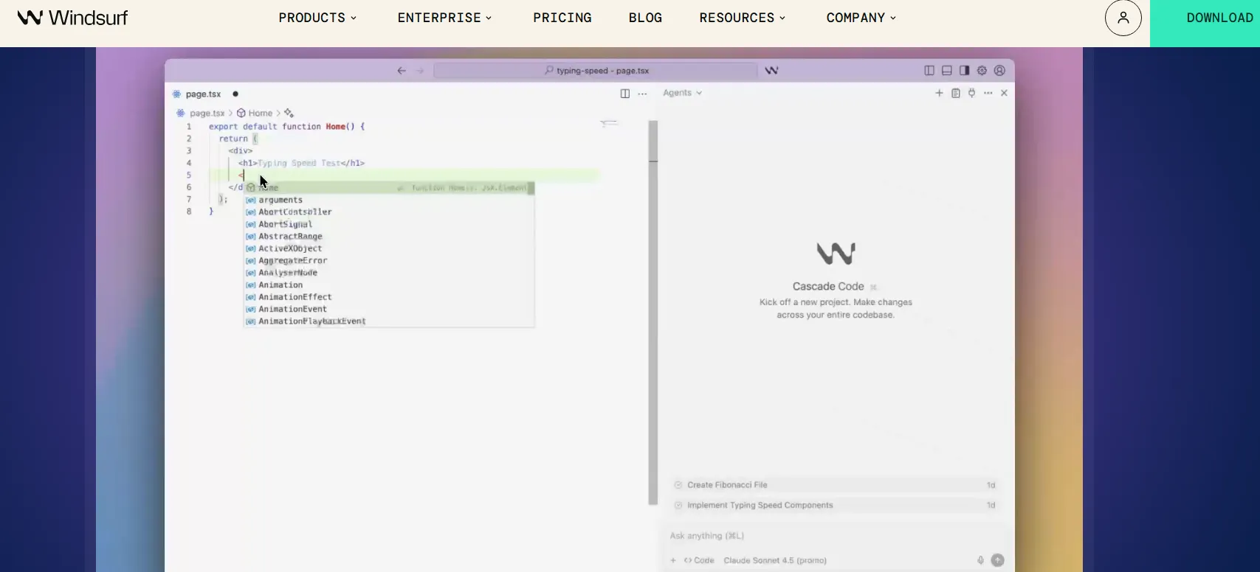Click the Windsurf logo in the site header
The image size is (1260, 572).
[x=72, y=18]
